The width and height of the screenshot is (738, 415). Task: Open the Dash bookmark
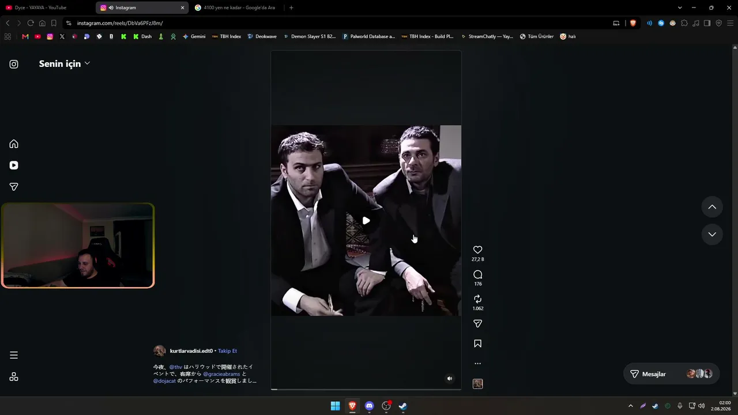coord(142,36)
